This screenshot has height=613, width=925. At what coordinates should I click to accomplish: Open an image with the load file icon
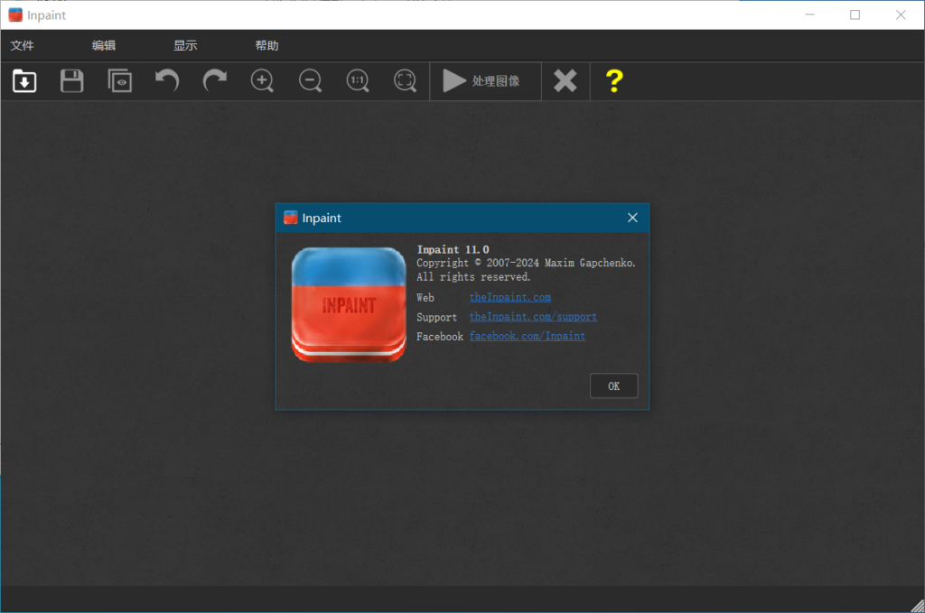click(24, 80)
